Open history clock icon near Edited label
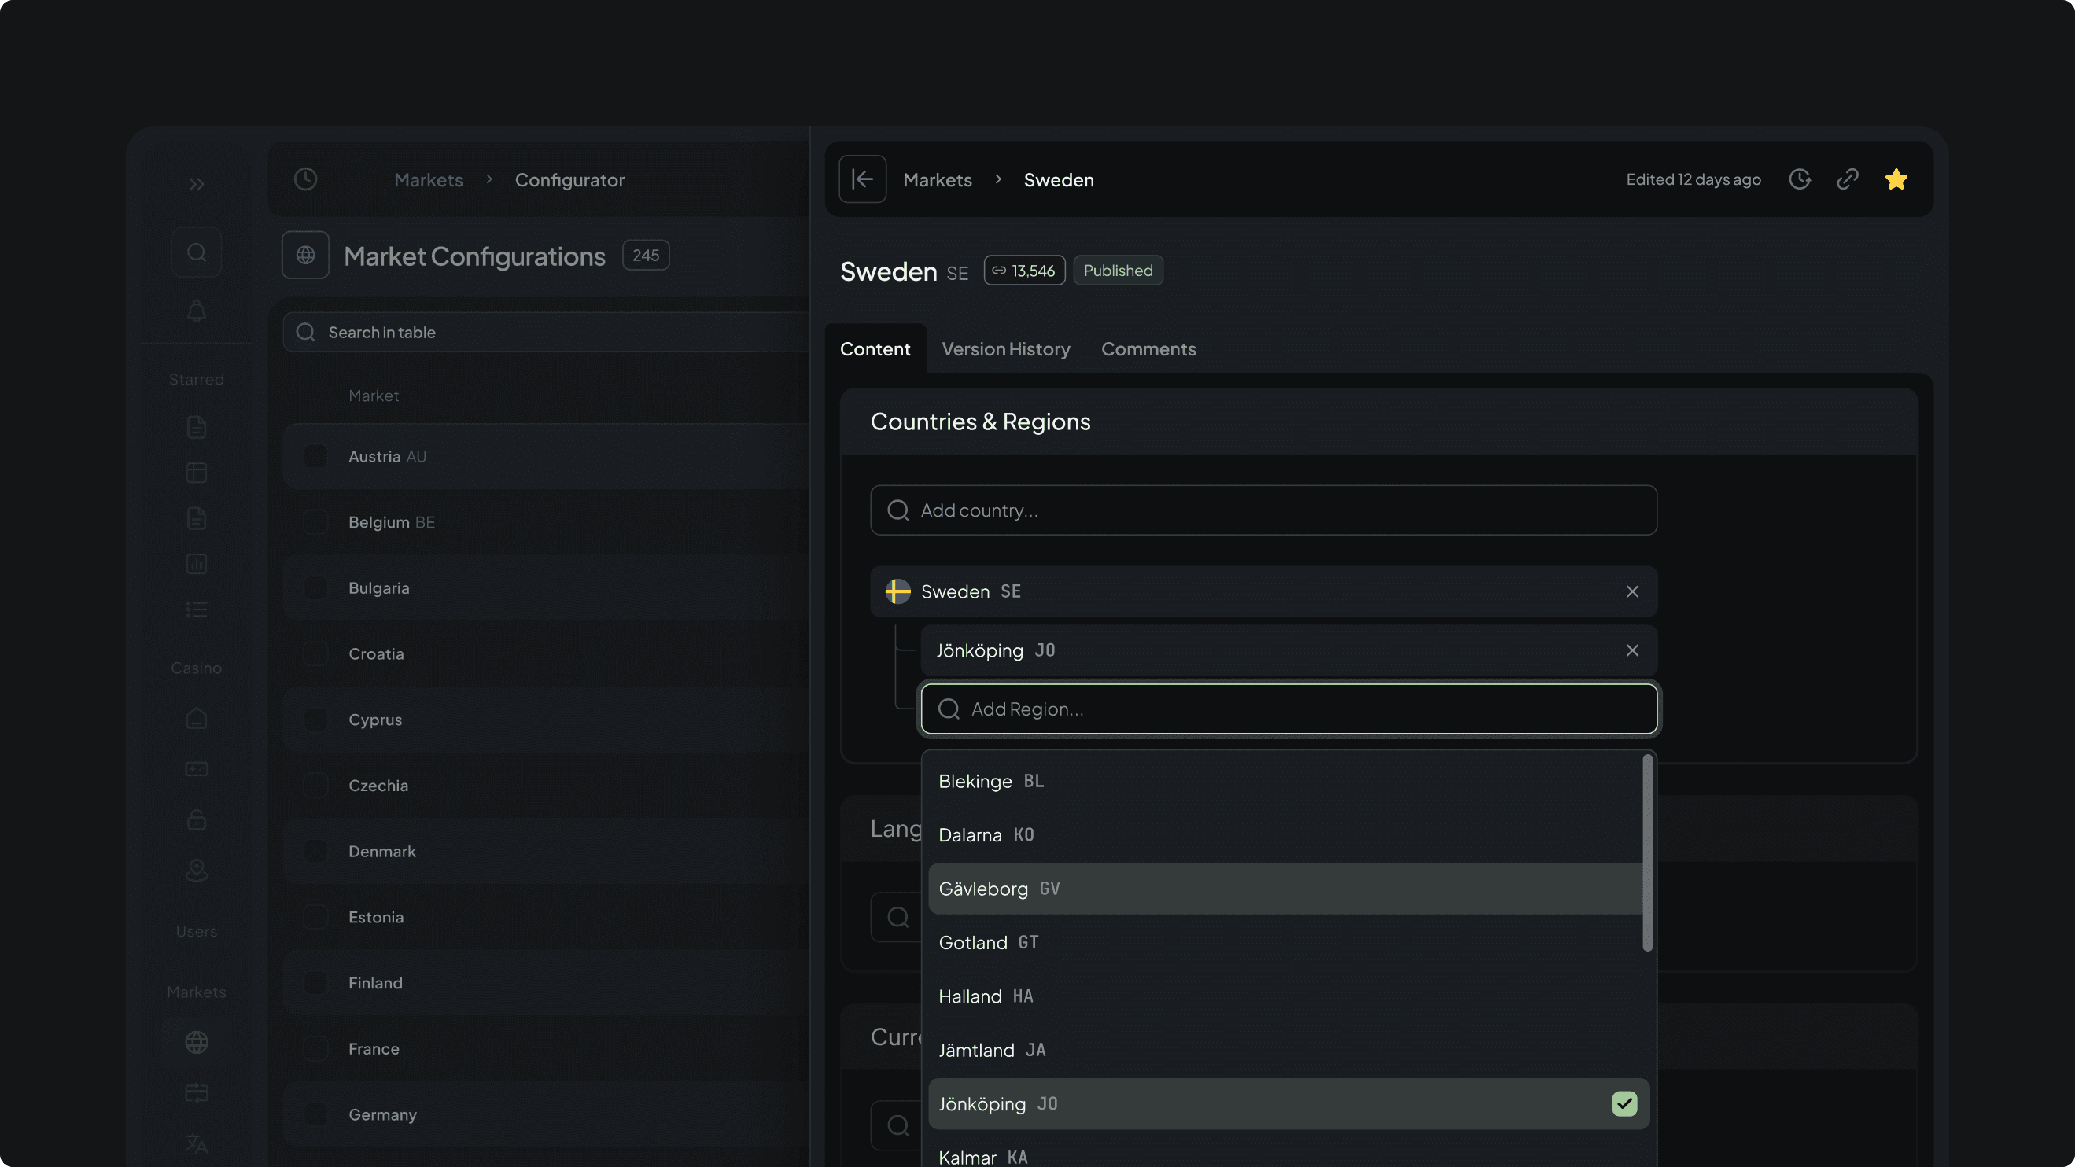This screenshot has height=1167, width=2075. point(1800,179)
